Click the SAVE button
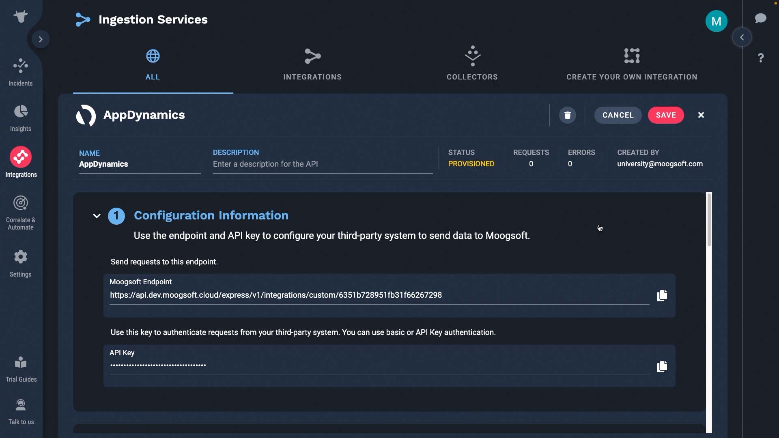Screen dimensions: 779x438 tap(666, 115)
